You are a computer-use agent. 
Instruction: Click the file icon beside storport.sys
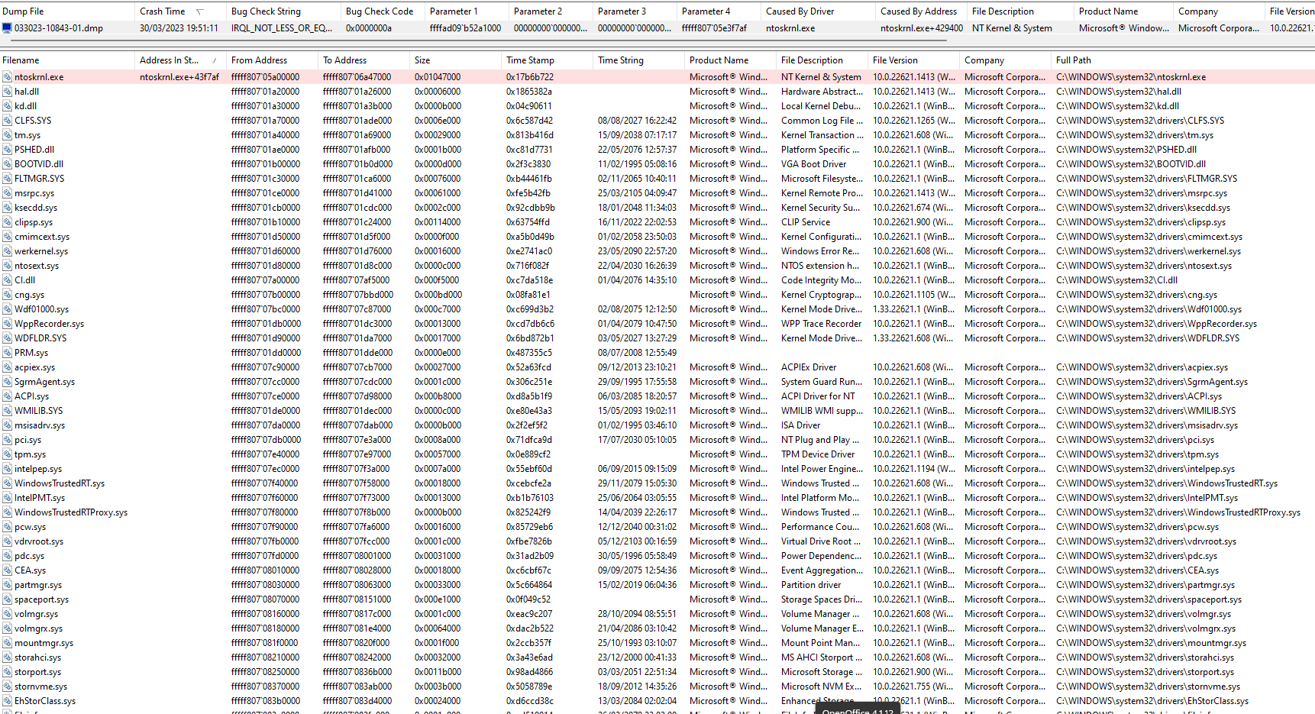click(x=7, y=672)
